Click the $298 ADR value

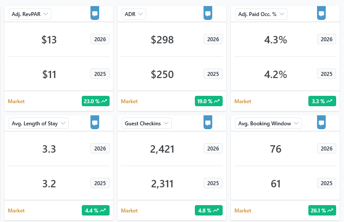point(162,40)
